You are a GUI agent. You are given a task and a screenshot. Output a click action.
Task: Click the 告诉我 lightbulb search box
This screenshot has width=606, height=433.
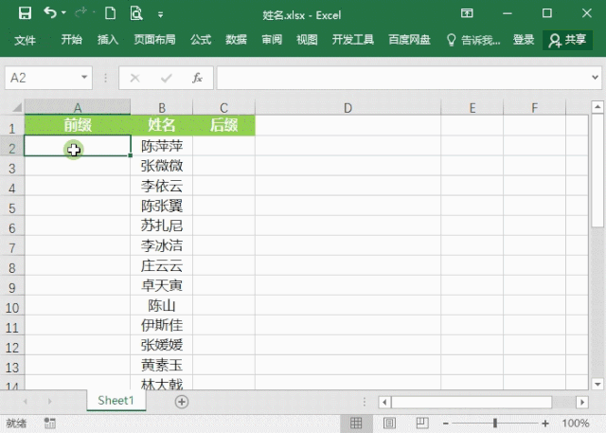click(x=473, y=40)
